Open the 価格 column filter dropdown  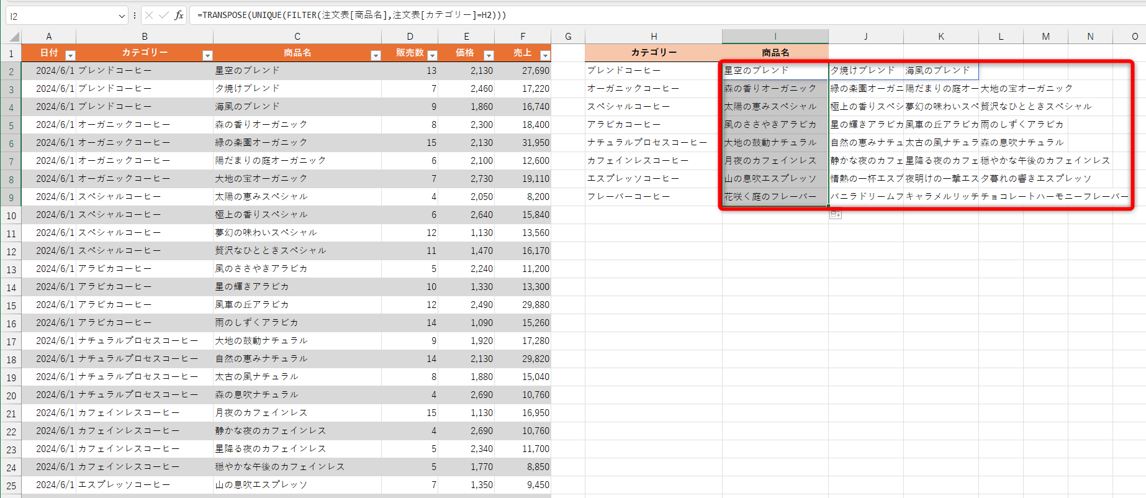coord(489,55)
